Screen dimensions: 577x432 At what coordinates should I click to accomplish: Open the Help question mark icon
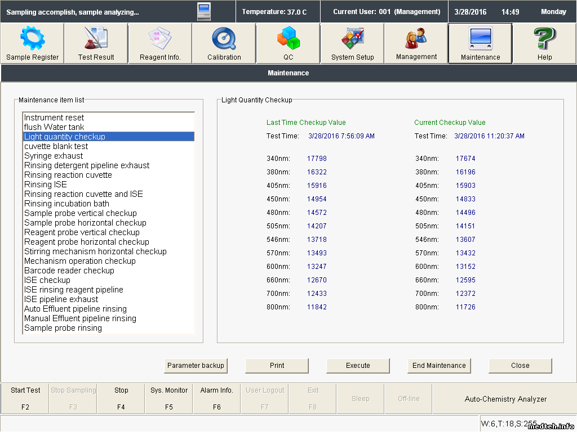tap(544, 39)
